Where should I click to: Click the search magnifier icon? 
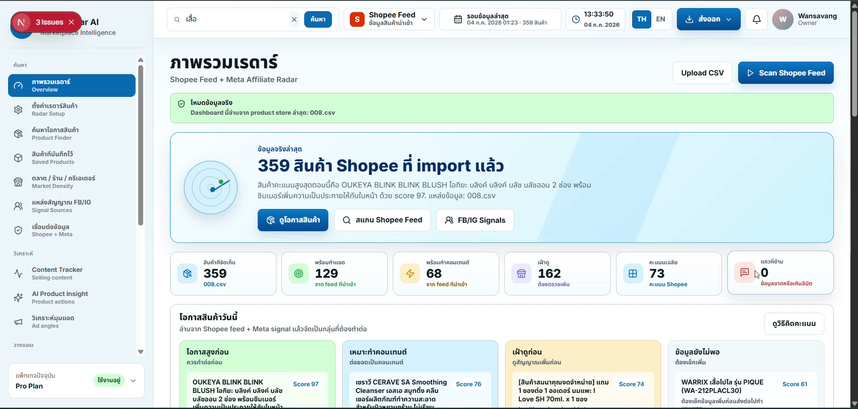coord(177,19)
